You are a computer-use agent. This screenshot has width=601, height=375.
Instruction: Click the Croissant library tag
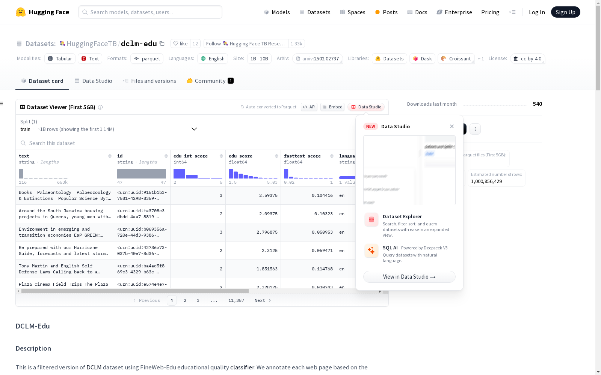point(456,58)
